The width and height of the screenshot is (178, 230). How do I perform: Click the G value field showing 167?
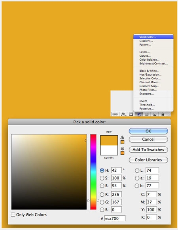pos(116,202)
